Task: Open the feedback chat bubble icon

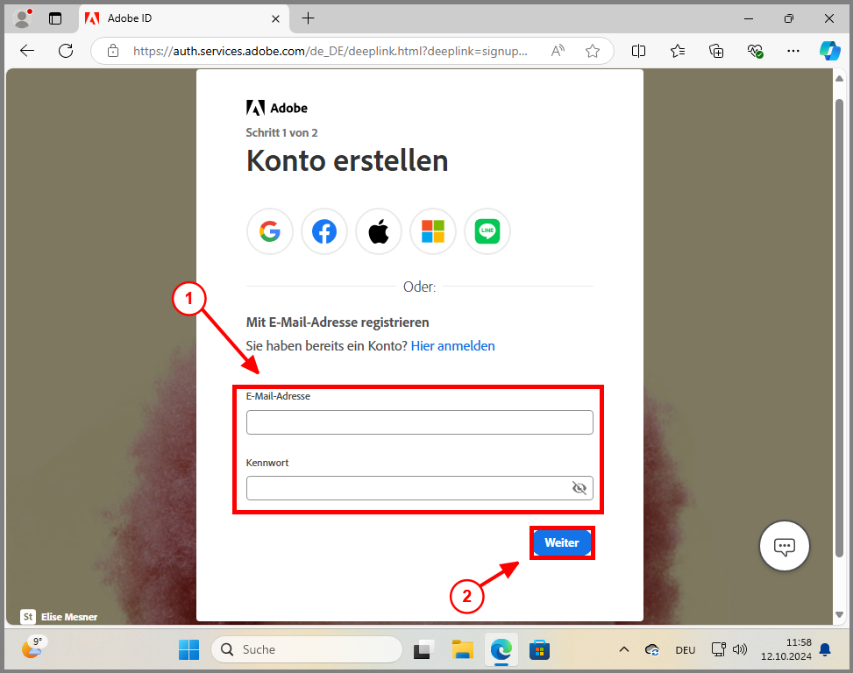Action: tap(783, 545)
